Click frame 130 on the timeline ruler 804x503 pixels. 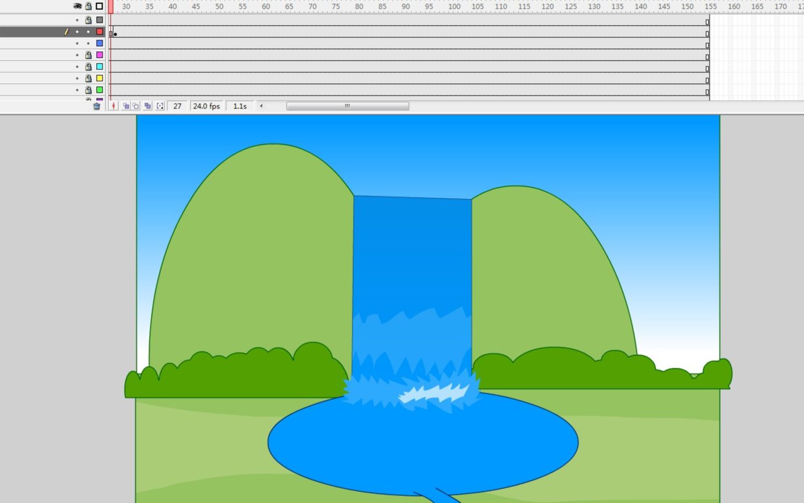pyautogui.click(x=594, y=6)
